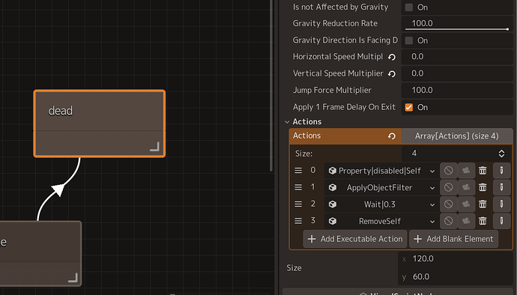
Task: Toggle Gravity Direction Is Facing Direction checkbox
Action: coord(409,40)
